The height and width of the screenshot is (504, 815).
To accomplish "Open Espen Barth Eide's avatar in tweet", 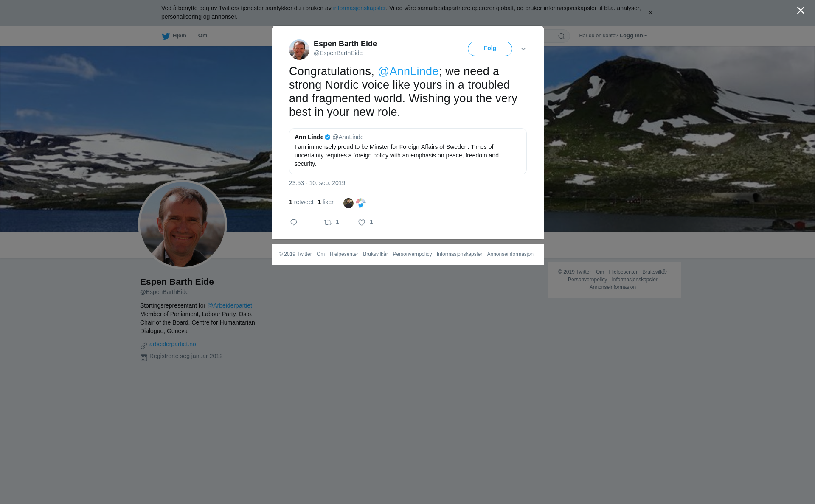I will click(299, 50).
